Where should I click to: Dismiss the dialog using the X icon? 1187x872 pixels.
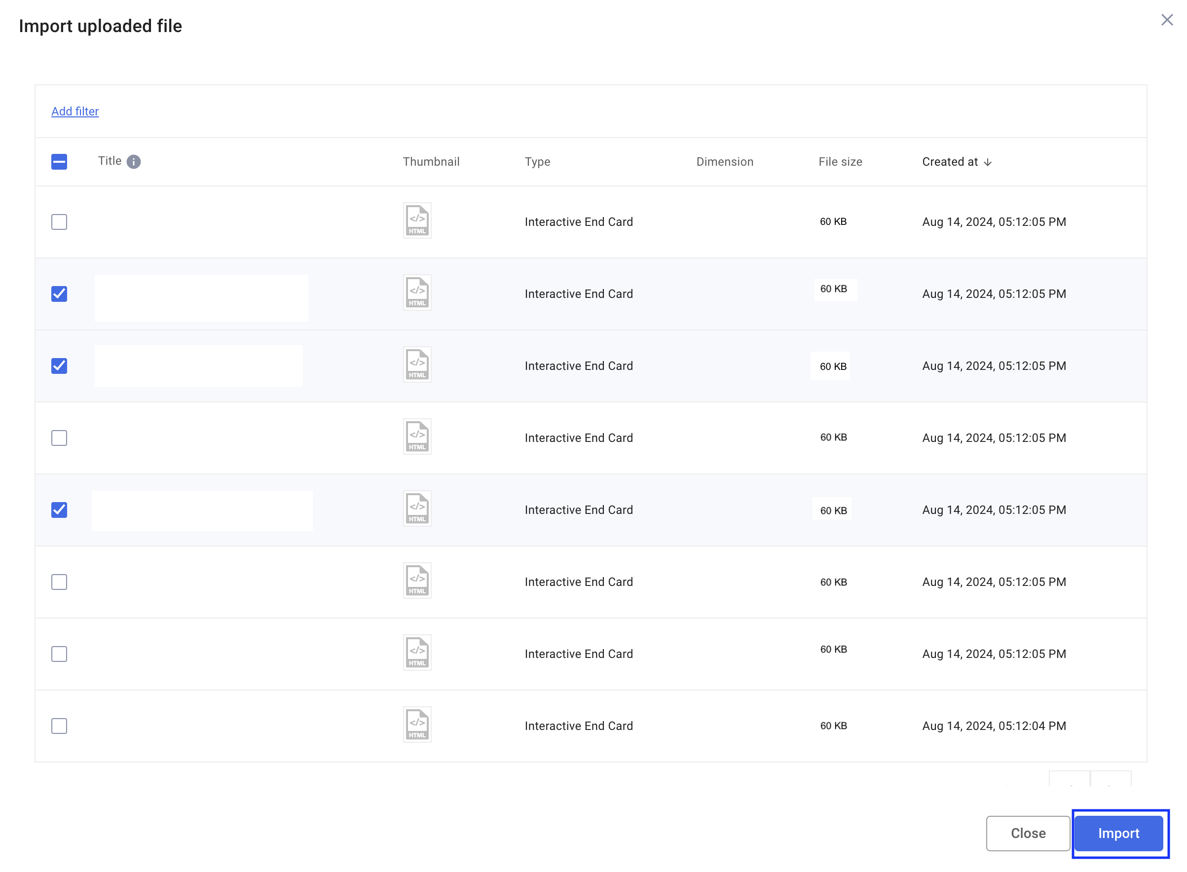coord(1167,20)
